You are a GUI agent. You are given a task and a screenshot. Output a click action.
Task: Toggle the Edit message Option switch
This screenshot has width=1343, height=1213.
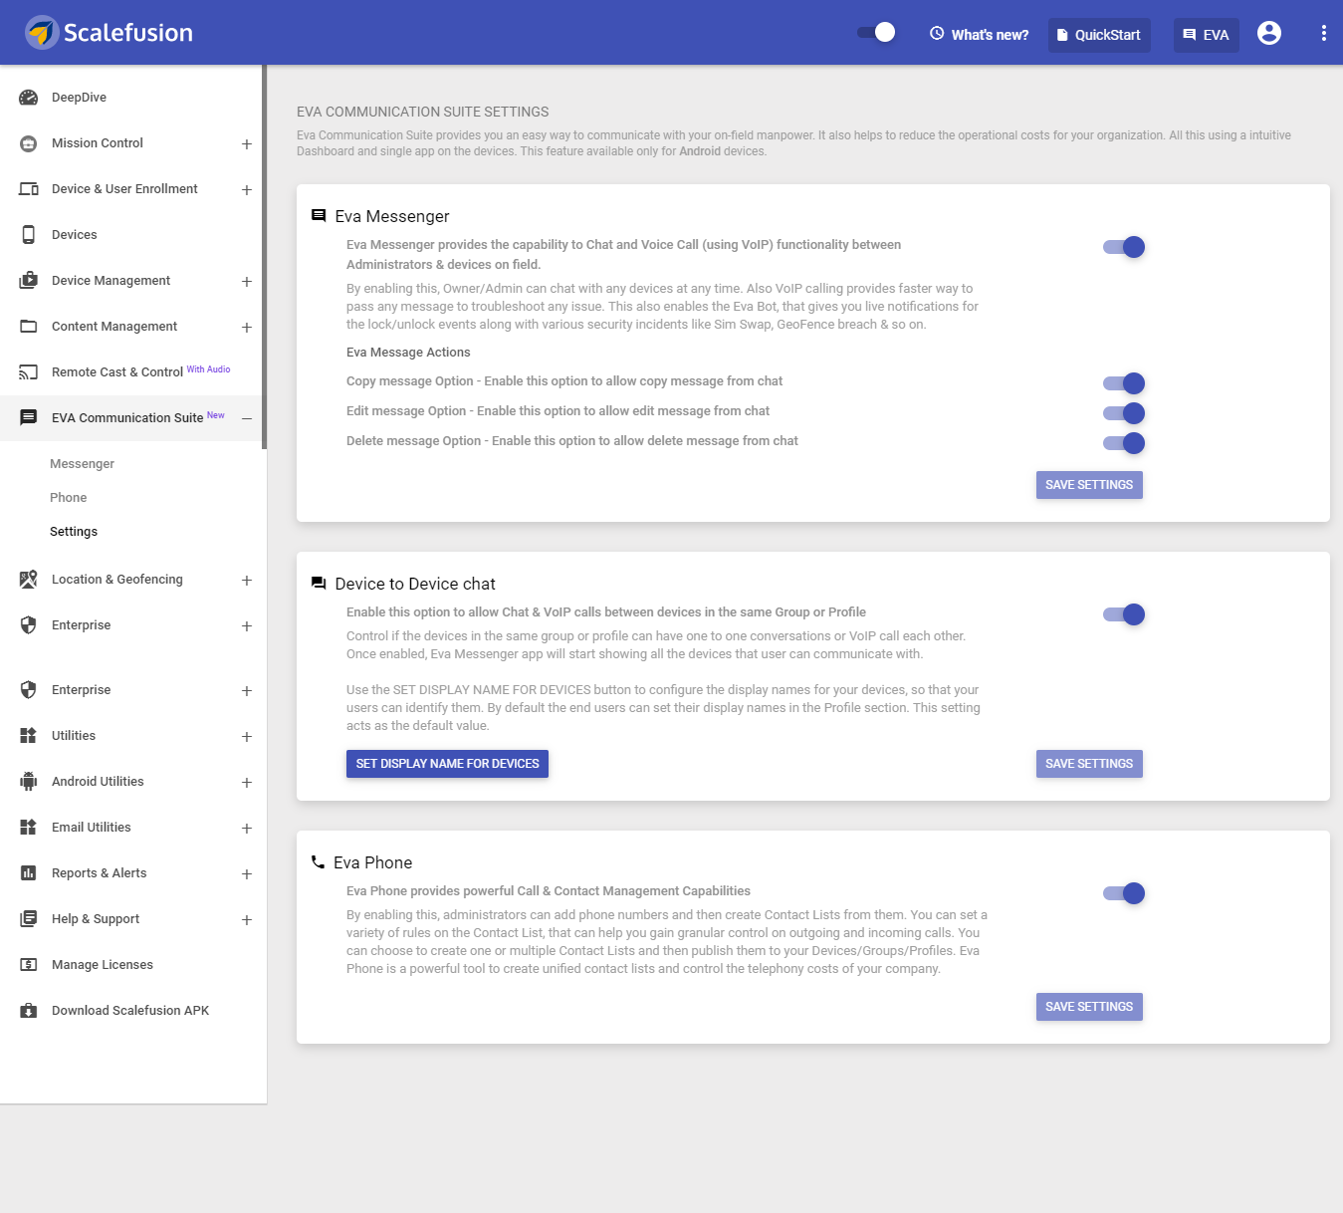click(x=1124, y=413)
